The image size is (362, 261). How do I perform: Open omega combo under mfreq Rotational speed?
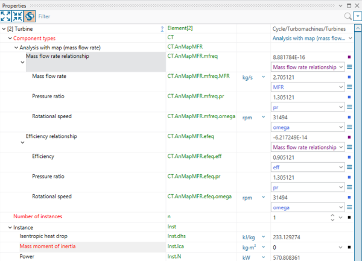click(x=308, y=127)
